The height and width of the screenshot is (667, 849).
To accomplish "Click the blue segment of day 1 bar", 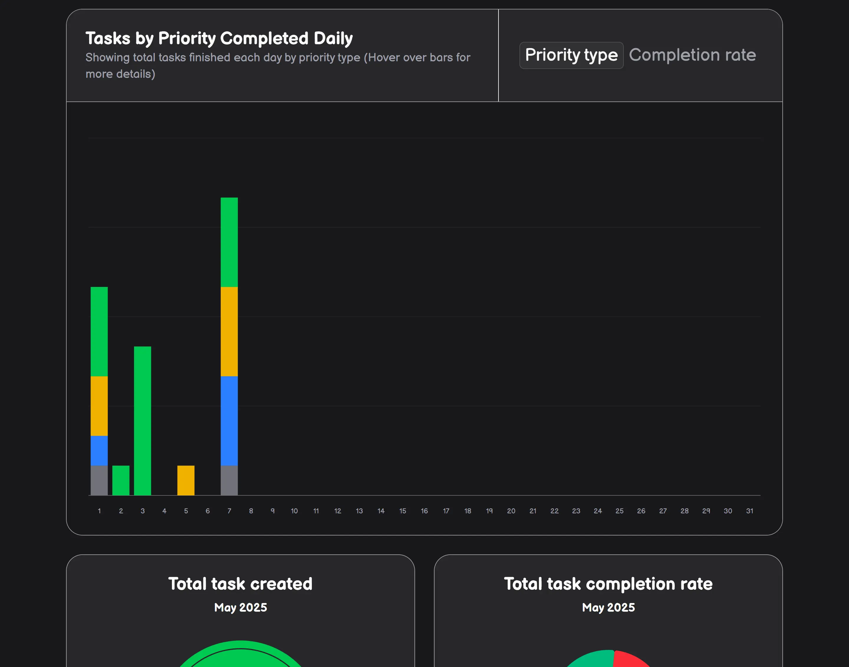I will pos(99,451).
